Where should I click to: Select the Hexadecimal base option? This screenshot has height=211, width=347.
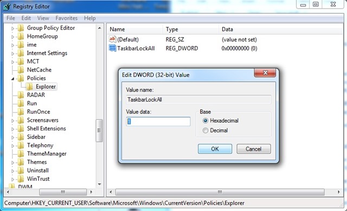(205, 121)
